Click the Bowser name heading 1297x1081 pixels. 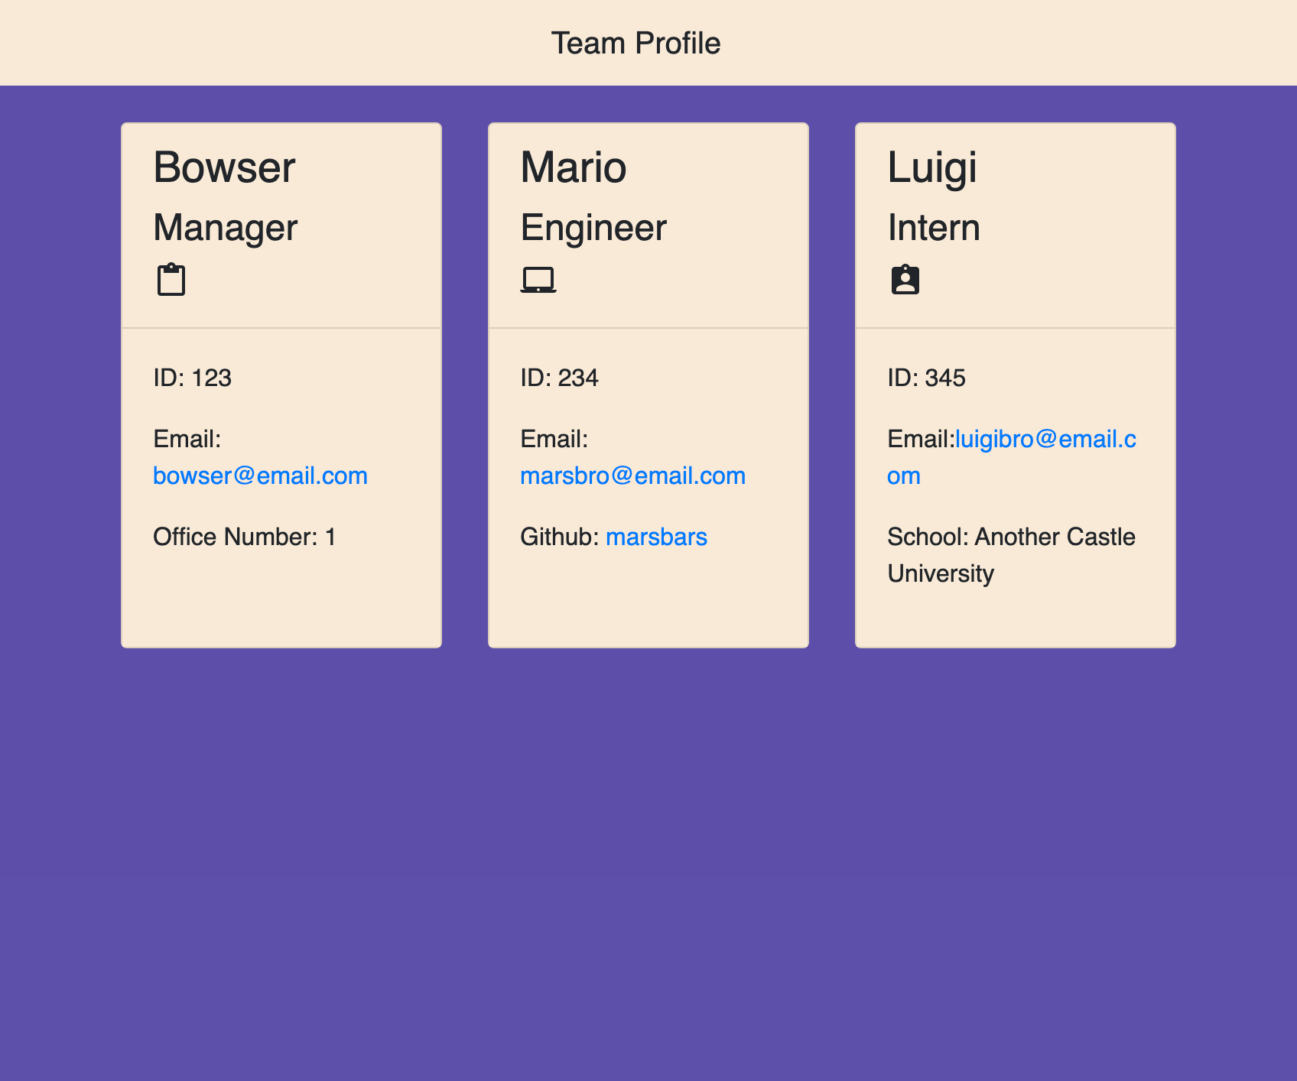click(x=224, y=167)
